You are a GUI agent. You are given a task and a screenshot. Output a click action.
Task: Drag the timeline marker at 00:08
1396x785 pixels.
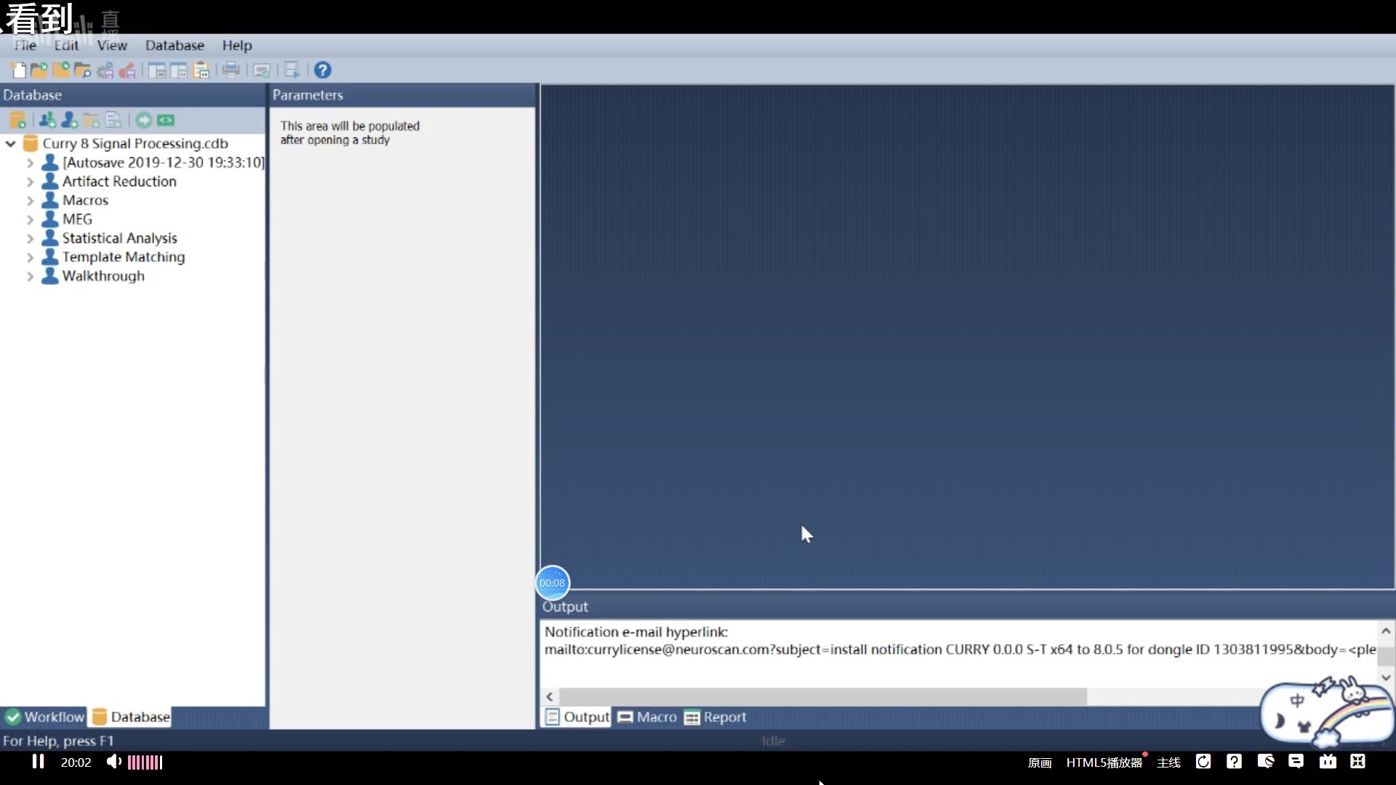(553, 583)
